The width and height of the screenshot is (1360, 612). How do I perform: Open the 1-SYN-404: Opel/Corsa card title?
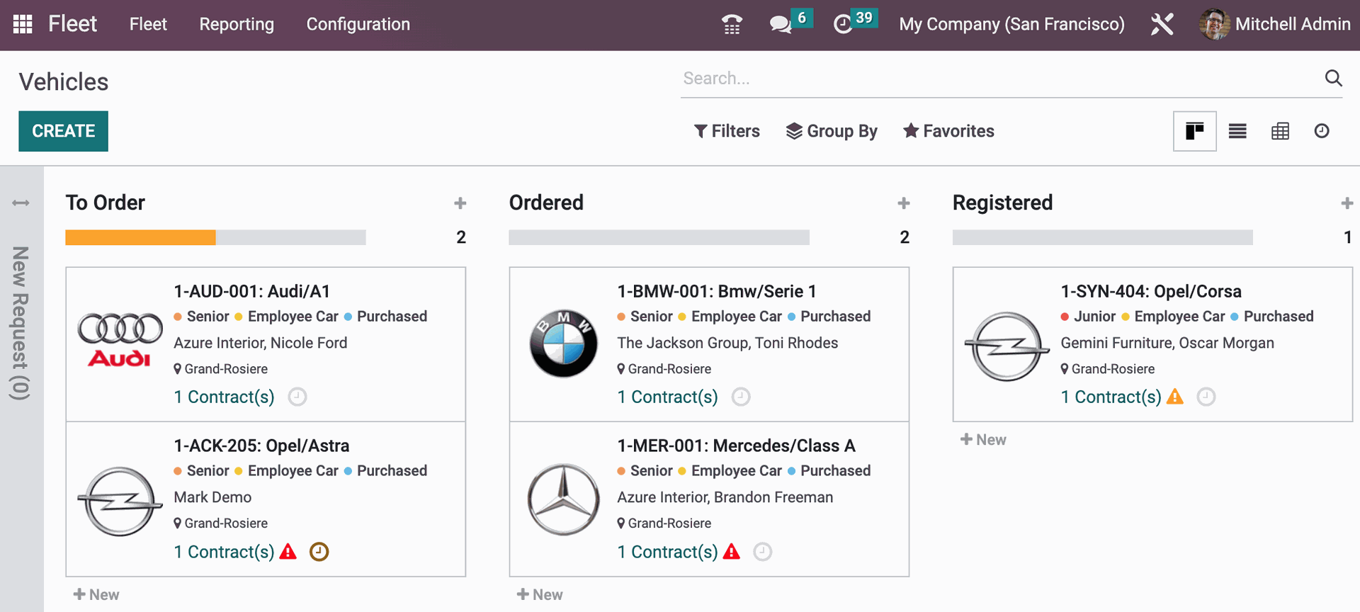coord(1151,291)
